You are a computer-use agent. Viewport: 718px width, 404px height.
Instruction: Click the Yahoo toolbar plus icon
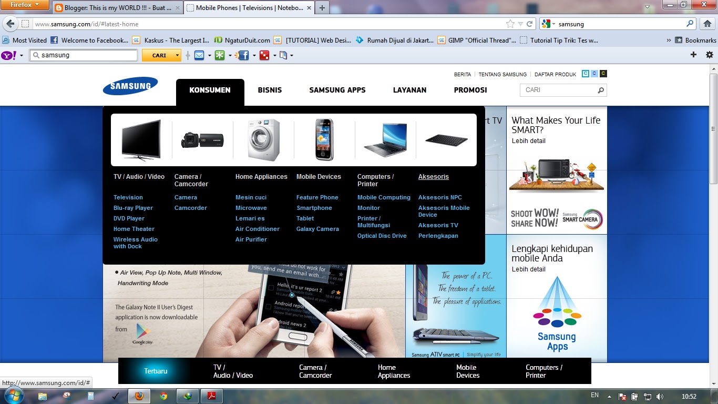pyautogui.click(x=693, y=55)
